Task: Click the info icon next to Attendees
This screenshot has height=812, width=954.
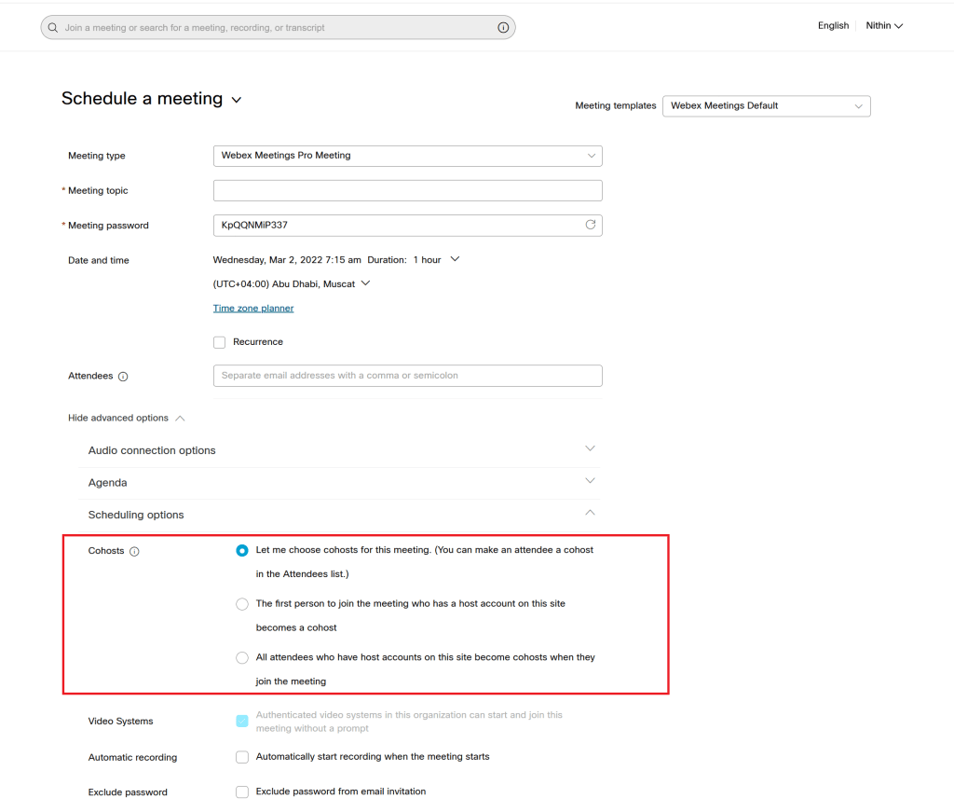Action: (x=123, y=377)
